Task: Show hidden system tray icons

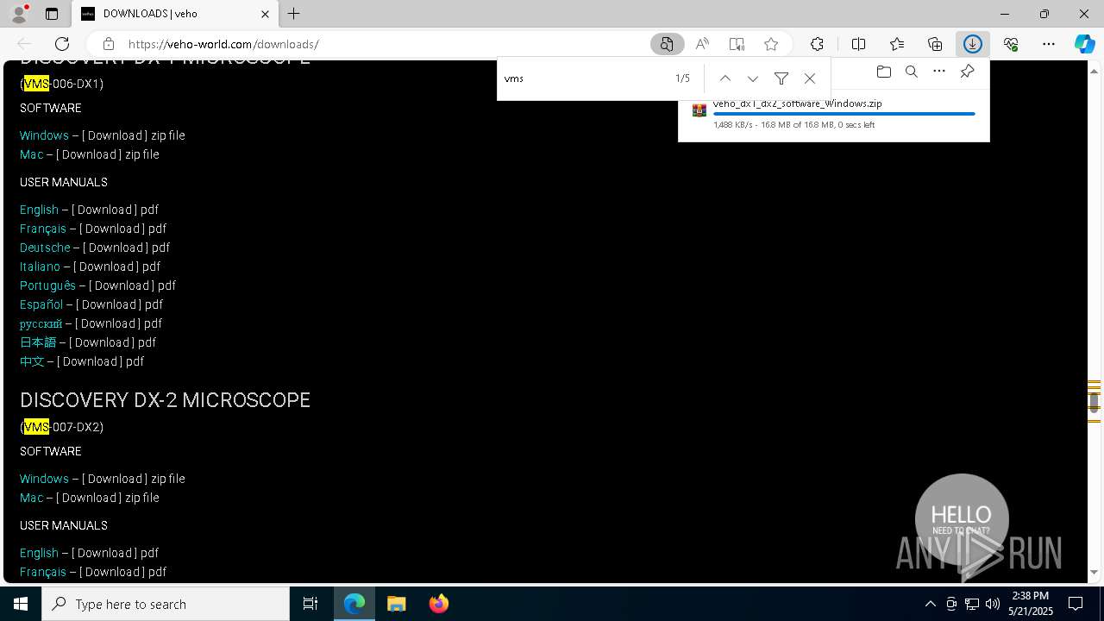Action: click(x=930, y=604)
